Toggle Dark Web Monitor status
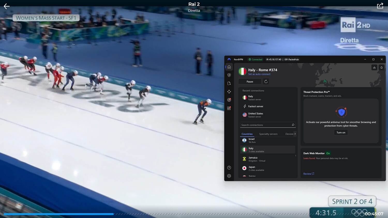 328,153
